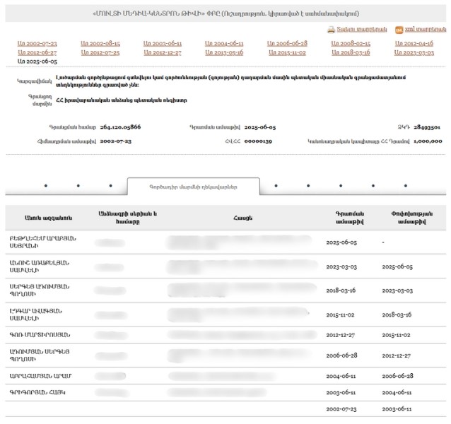Screen dimensions: 451x424
Task: Select the active executive body leaders tab
Action: click(x=193, y=187)
